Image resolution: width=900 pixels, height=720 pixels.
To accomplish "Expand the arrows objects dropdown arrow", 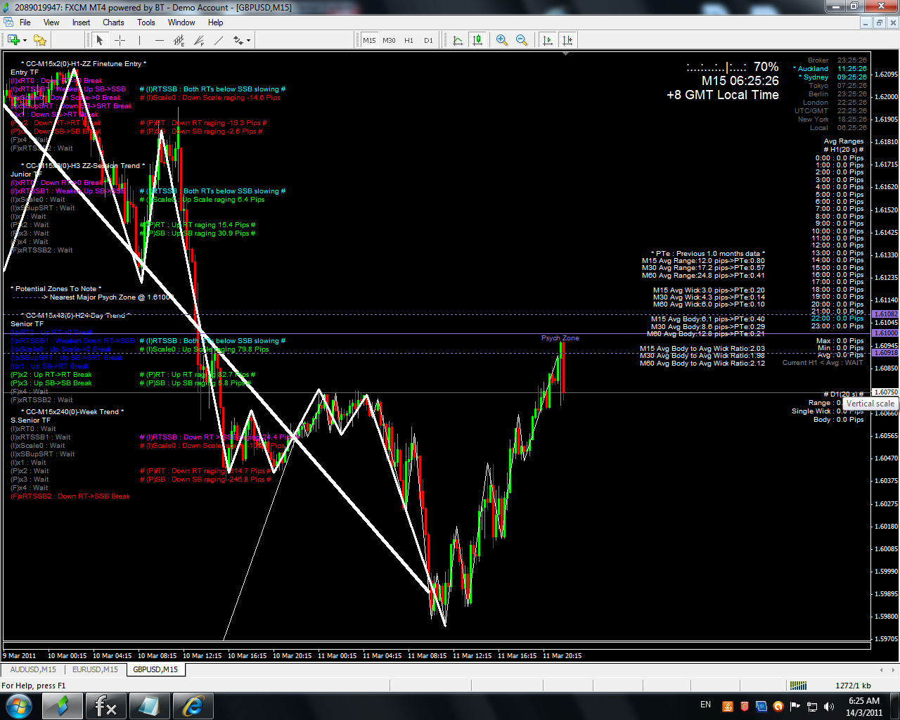I will tap(248, 41).
